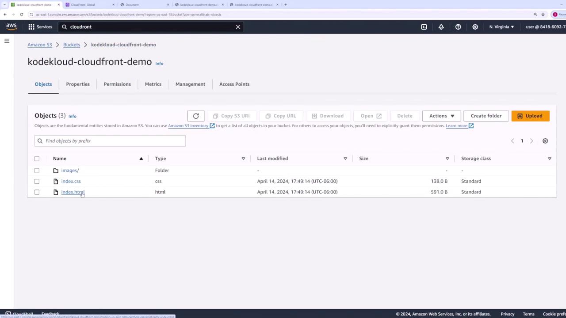
Task: Click the 591.0 B size value
Action: (x=439, y=192)
